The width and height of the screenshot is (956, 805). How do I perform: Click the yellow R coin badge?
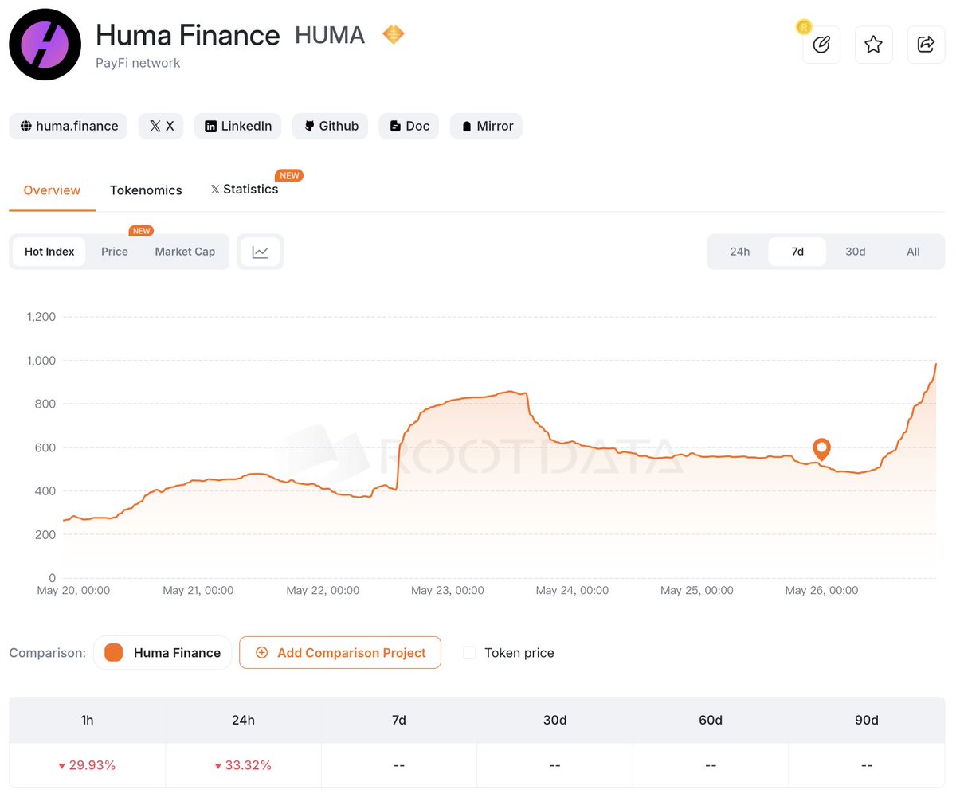click(804, 27)
